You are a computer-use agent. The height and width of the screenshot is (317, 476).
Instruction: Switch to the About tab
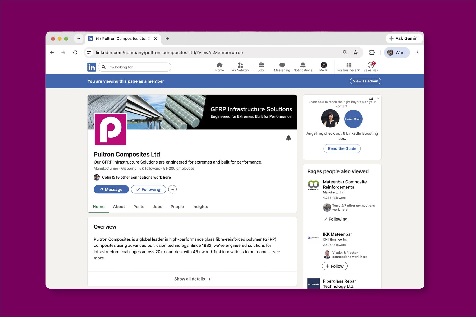pyautogui.click(x=119, y=207)
